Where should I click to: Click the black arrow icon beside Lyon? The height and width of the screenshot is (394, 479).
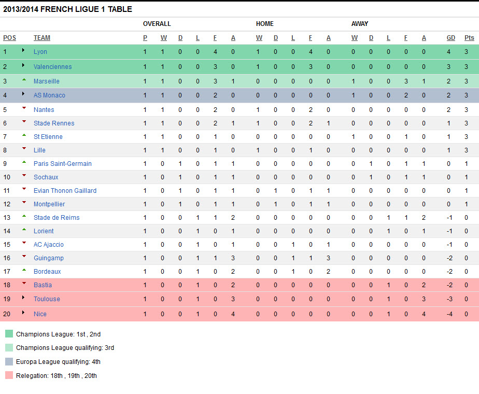tap(23, 51)
